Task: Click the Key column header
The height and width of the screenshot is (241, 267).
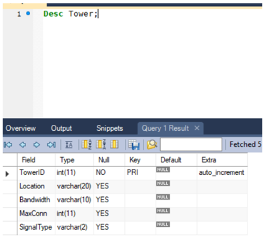Action: 140,160
